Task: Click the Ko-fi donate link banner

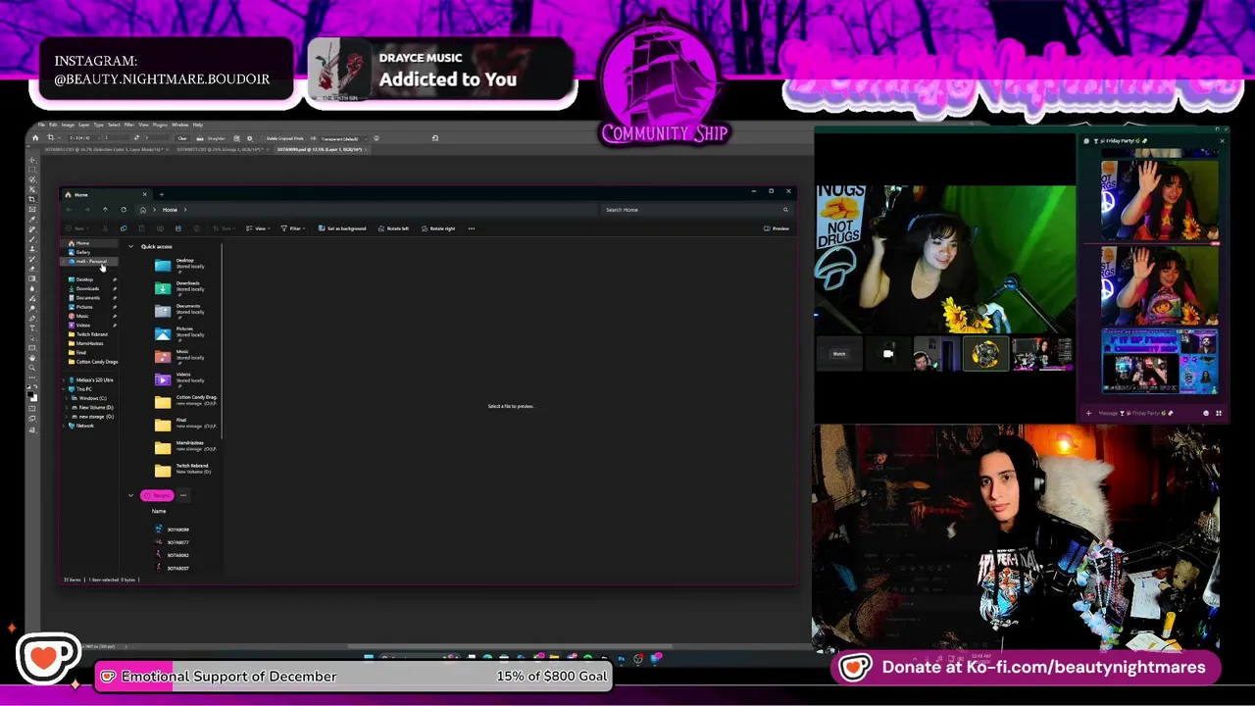Action: (x=1028, y=668)
